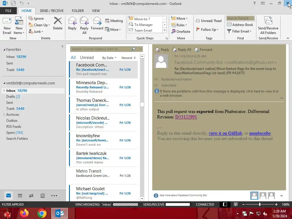Open the More respond options dropdown
The height and width of the screenshot is (219, 292).
point(113,29)
